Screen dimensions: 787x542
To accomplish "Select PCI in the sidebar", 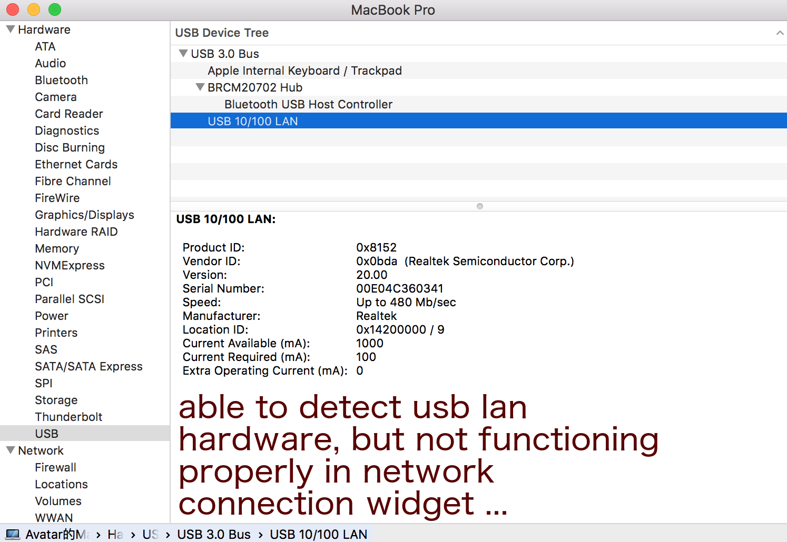I will [x=44, y=282].
